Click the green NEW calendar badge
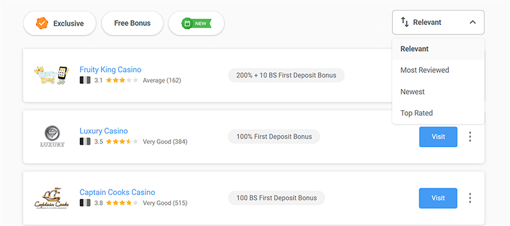The image size is (510, 226). coord(196,23)
